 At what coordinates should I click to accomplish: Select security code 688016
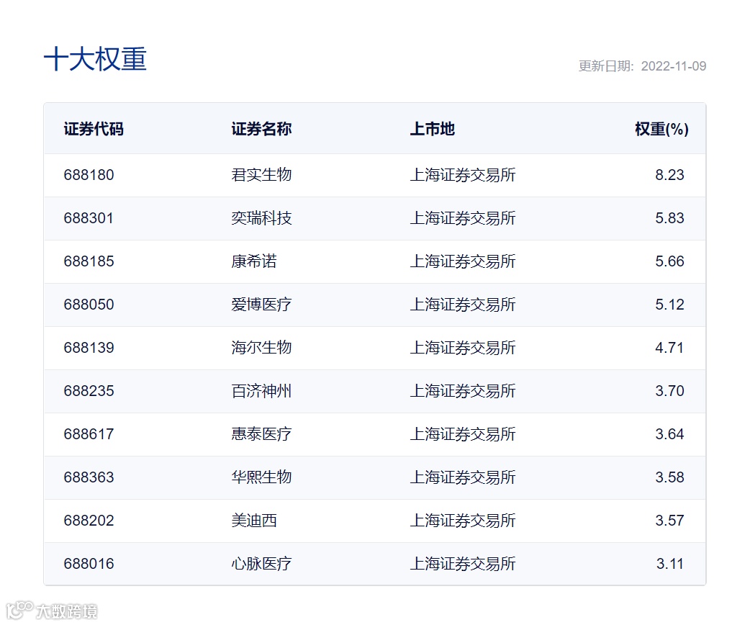(x=89, y=564)
